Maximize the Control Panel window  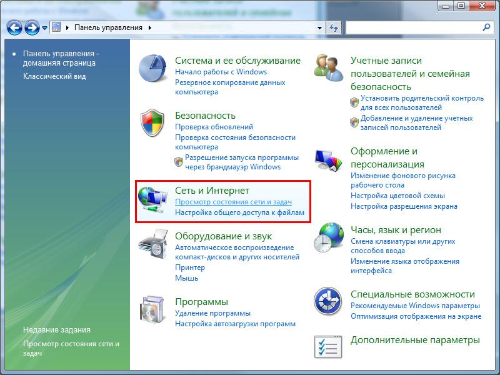pyautogui.click(x=461, y=6)
